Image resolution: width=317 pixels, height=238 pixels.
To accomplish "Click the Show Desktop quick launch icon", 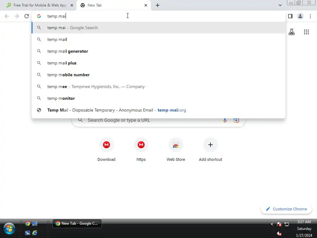I will (35, 224).
